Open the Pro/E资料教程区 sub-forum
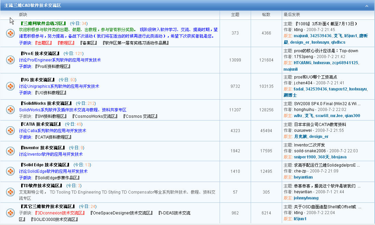Viewport: 375px width, 225px height. click(x=53, y=67)
